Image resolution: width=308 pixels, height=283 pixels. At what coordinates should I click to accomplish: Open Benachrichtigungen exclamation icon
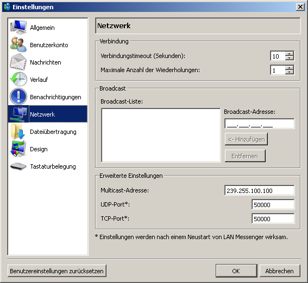pyautogui.click(x=18, y=97)
